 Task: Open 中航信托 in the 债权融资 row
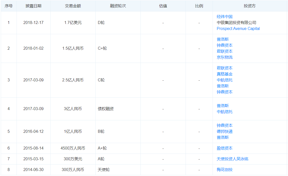224,112
